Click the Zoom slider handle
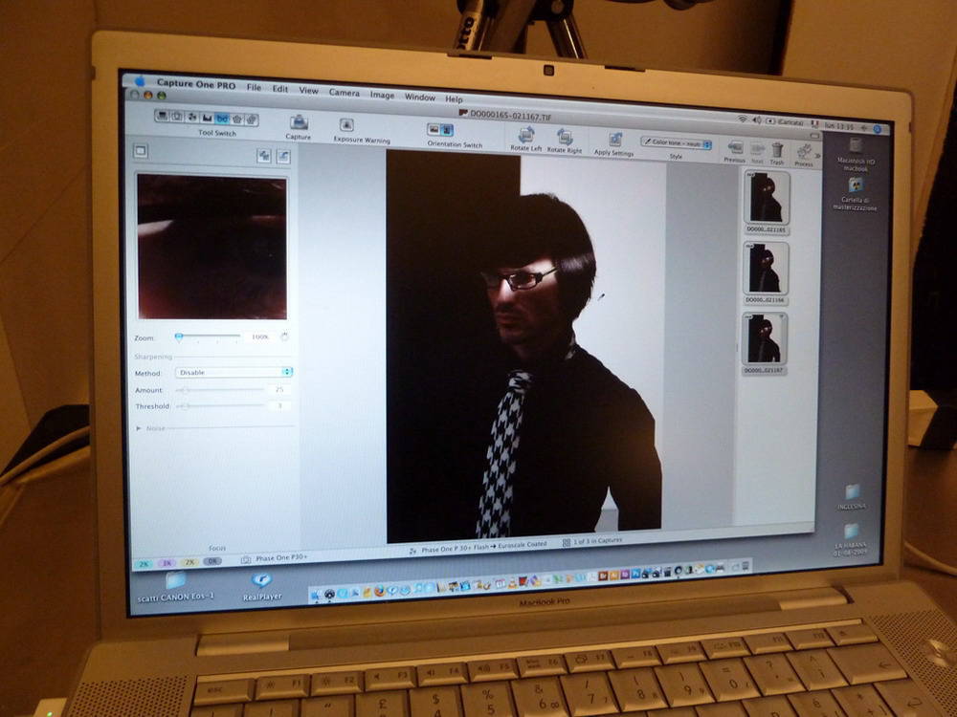The image size is (957, 717). point(179,337)
